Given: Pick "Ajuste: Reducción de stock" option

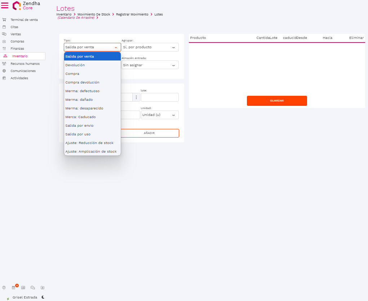Looking at the screenshot, I should 89,143.
